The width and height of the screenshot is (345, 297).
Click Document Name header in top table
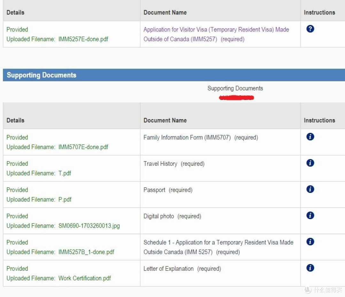click(x=165, y=12)
